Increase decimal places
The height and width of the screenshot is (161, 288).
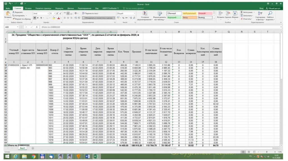131,18
